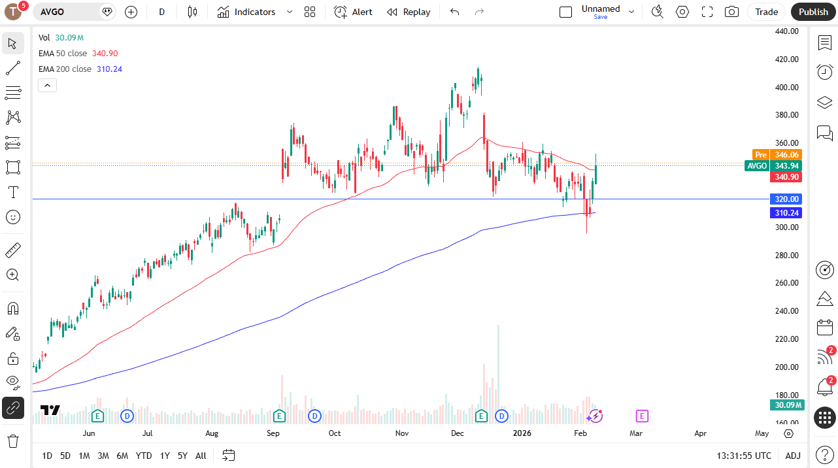
Task: Open the help center question icon
Action: (825, 454)
